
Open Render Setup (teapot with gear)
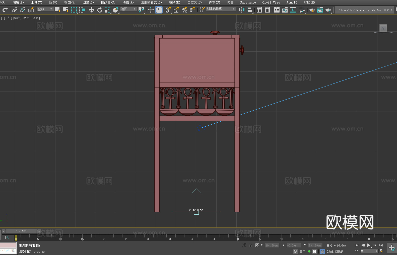point(312,10)
